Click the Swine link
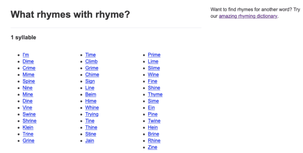The height and width of the screenshot is (153, 303). coord(29,114)
